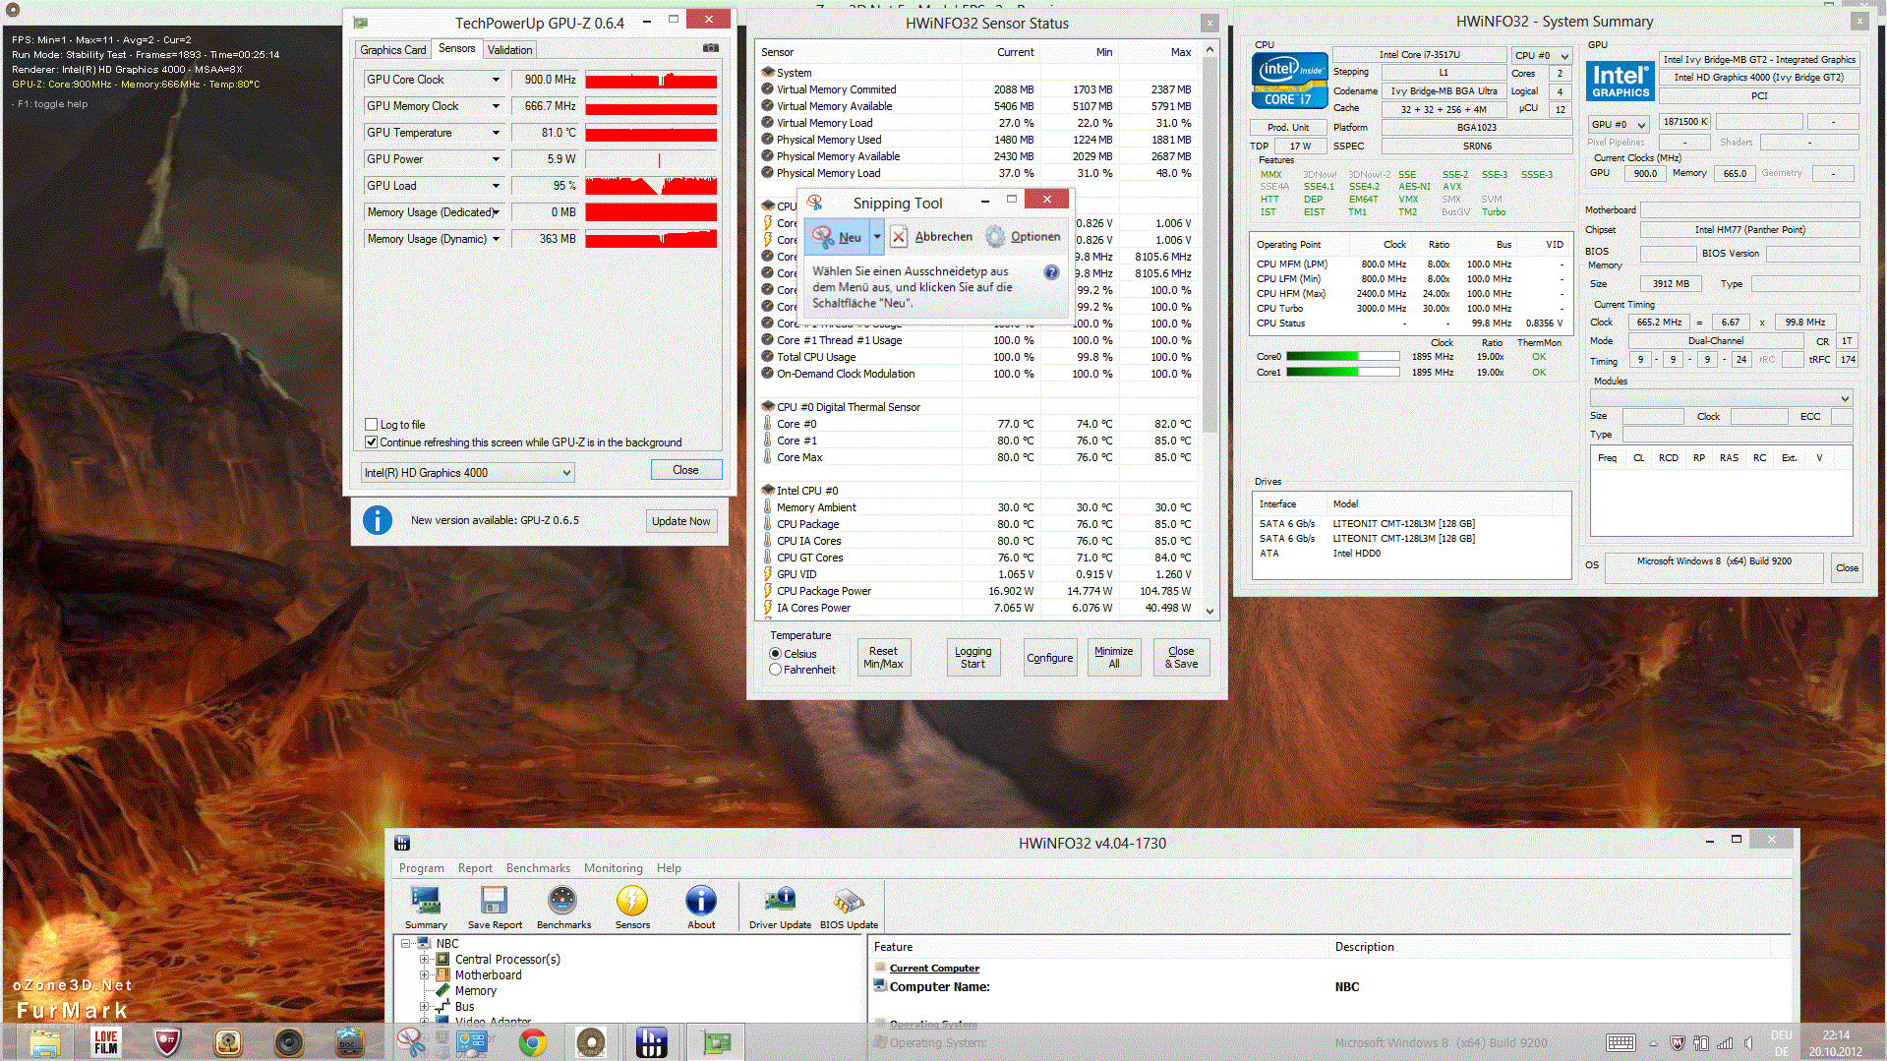Open the memory Modules selection field
Screen dimensions: 1887x1061
click(x=1721, y=398)
